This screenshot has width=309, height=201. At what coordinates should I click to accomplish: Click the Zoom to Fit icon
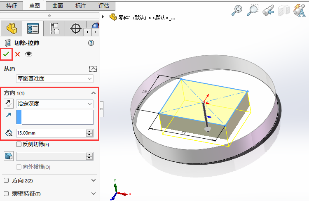tap(237, 10)
